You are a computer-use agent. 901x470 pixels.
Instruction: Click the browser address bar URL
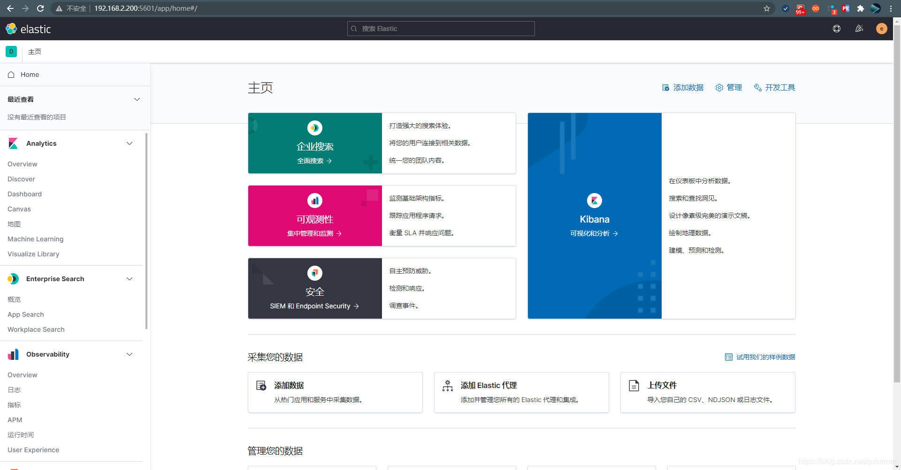coord(145,8)
